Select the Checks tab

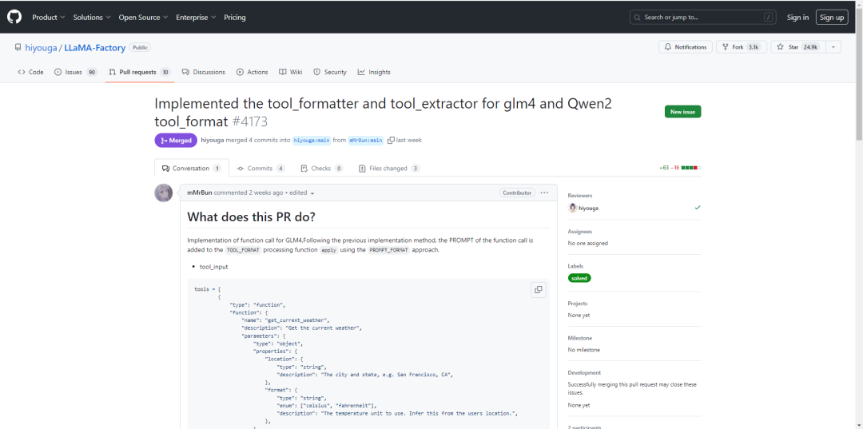coord(322,169)
